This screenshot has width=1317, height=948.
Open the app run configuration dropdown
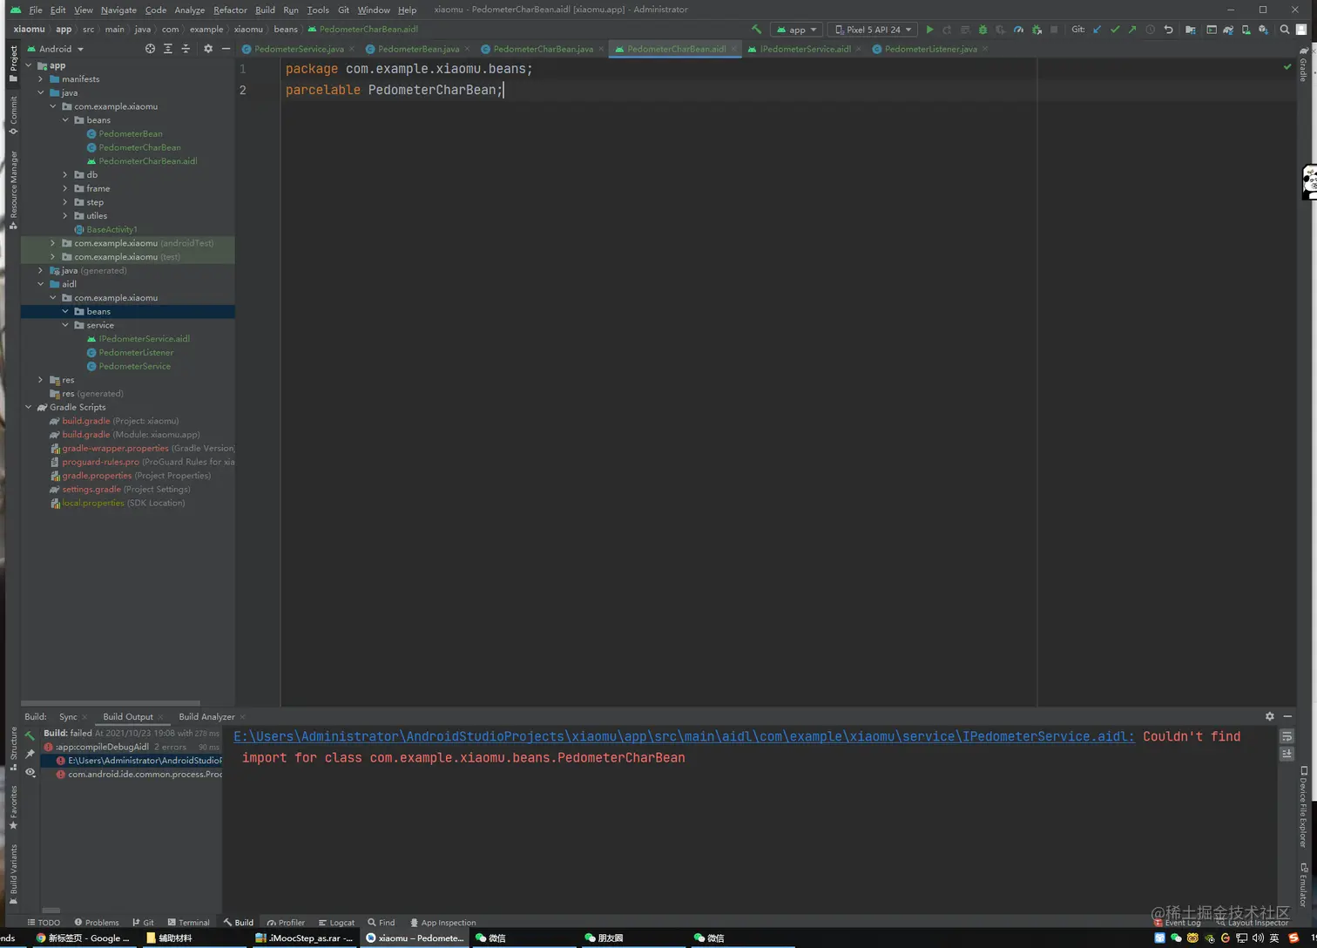coord(797,30)
